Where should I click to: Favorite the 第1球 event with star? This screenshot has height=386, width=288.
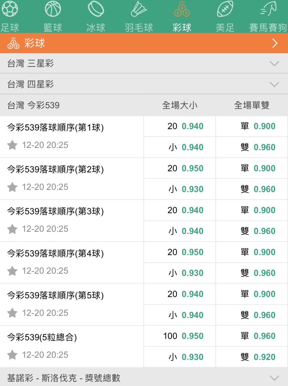click(x=12, y=145)
